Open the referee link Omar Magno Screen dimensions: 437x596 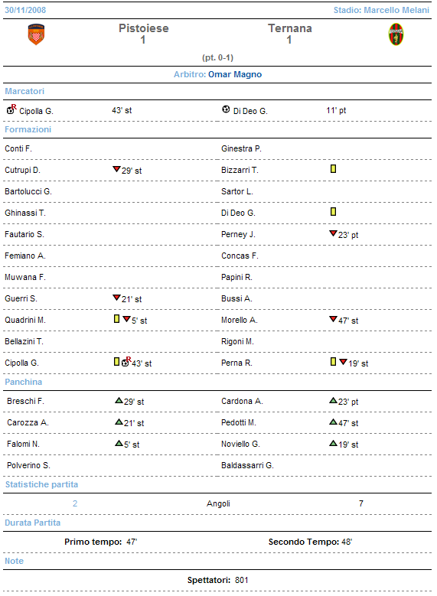pos(235,74)
